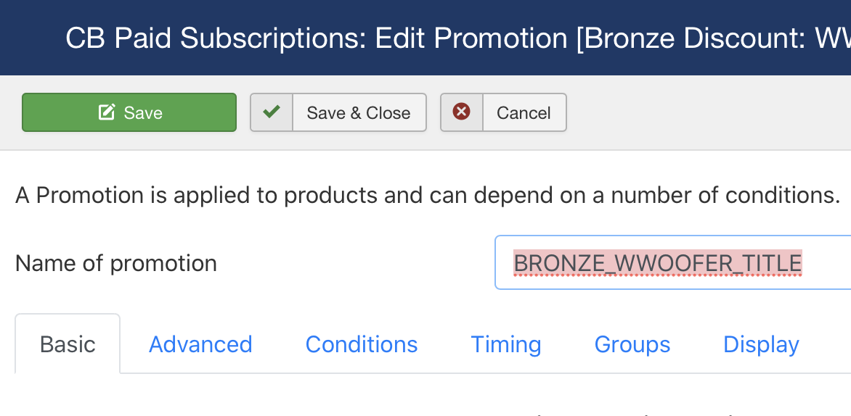Focus the Name of promotion text field
This screenshot has height=416, width=851.
[673, 262]
